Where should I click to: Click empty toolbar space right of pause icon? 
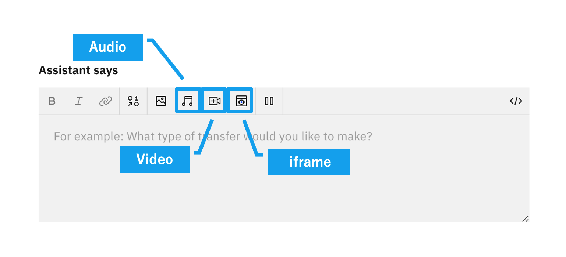[394, 101]
